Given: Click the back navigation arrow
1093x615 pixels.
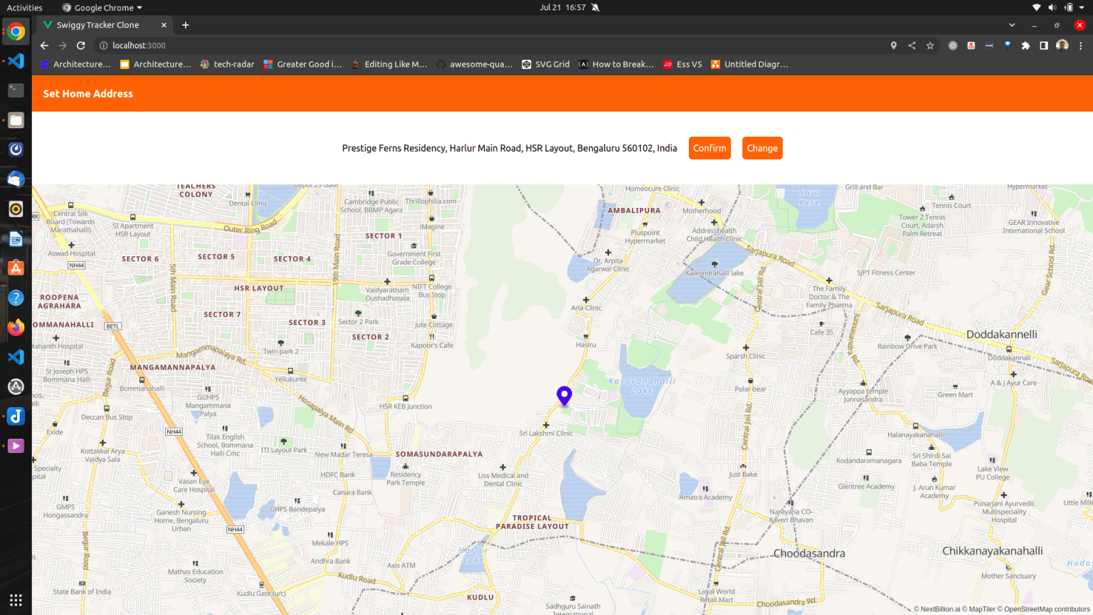Looking at the screenshot, I should (44, 45).
